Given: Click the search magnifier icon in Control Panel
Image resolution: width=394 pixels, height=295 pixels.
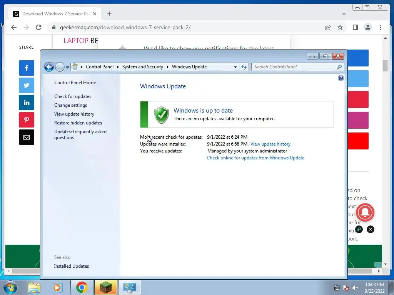Looking at the screenshot, I should click(x=339, y=67).
